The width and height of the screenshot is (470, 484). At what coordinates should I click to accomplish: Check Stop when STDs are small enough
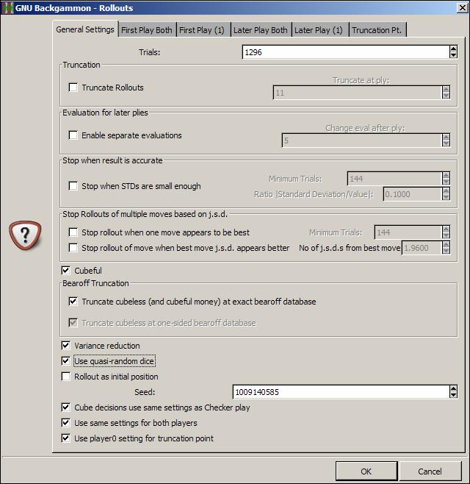(x=73, y=186)
